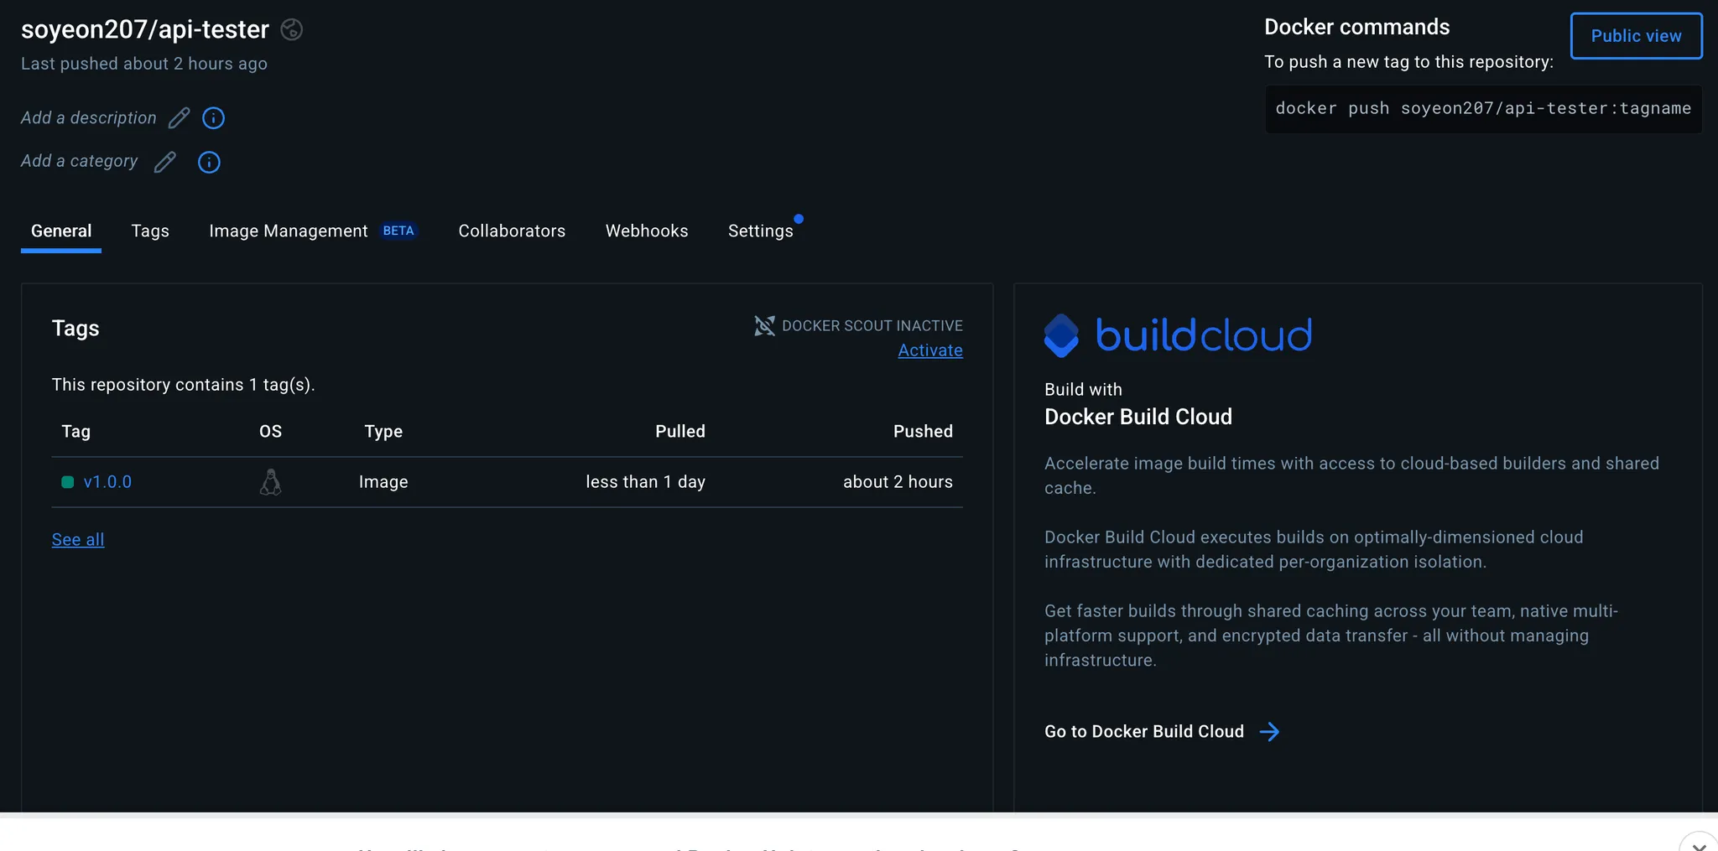1718x851 pixels.
Task: Click the Pushed column header
Action: point(923,432)
